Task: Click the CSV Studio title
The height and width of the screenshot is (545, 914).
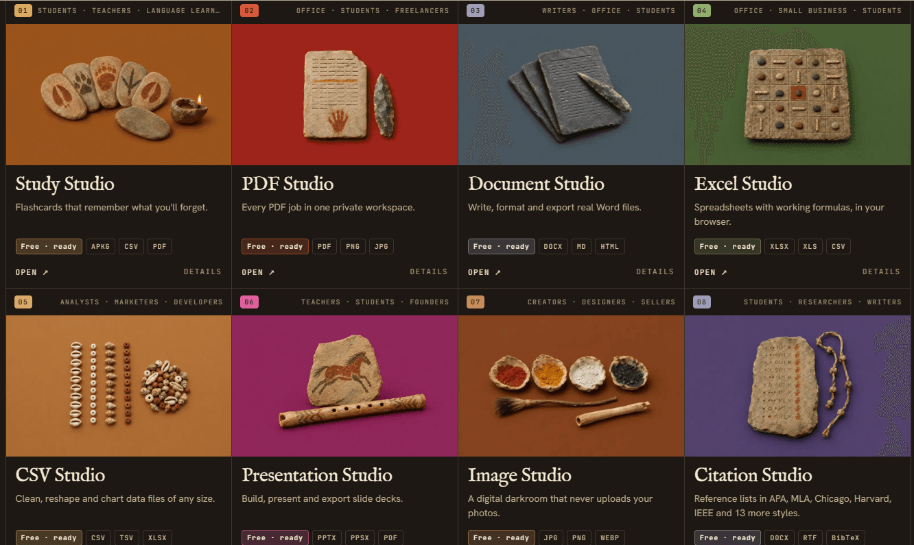Action: click(60, 475)
